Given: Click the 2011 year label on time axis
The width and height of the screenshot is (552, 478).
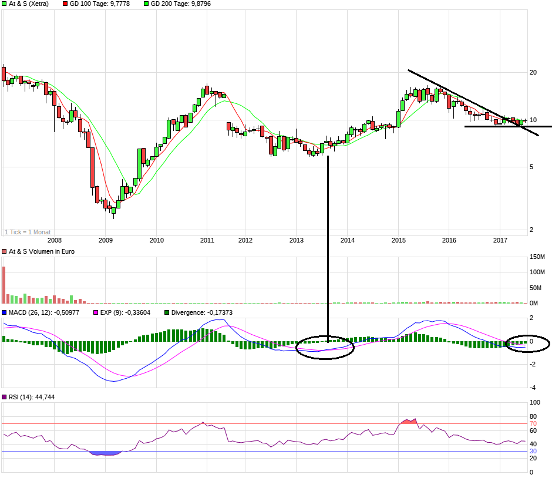Looking at the screenshot, I should click(207, 240).
